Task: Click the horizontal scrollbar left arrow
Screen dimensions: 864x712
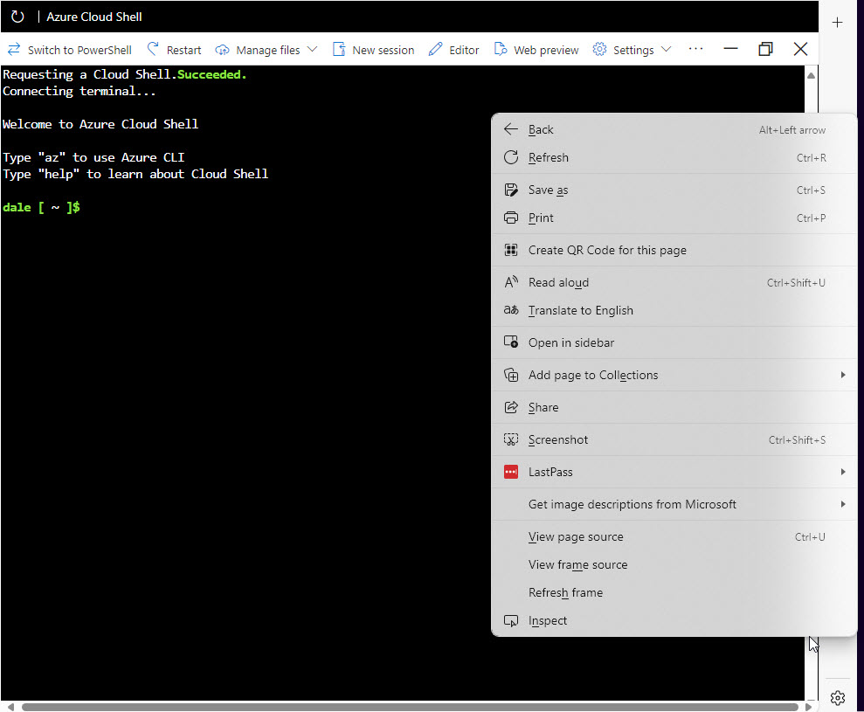Action: 10,707
